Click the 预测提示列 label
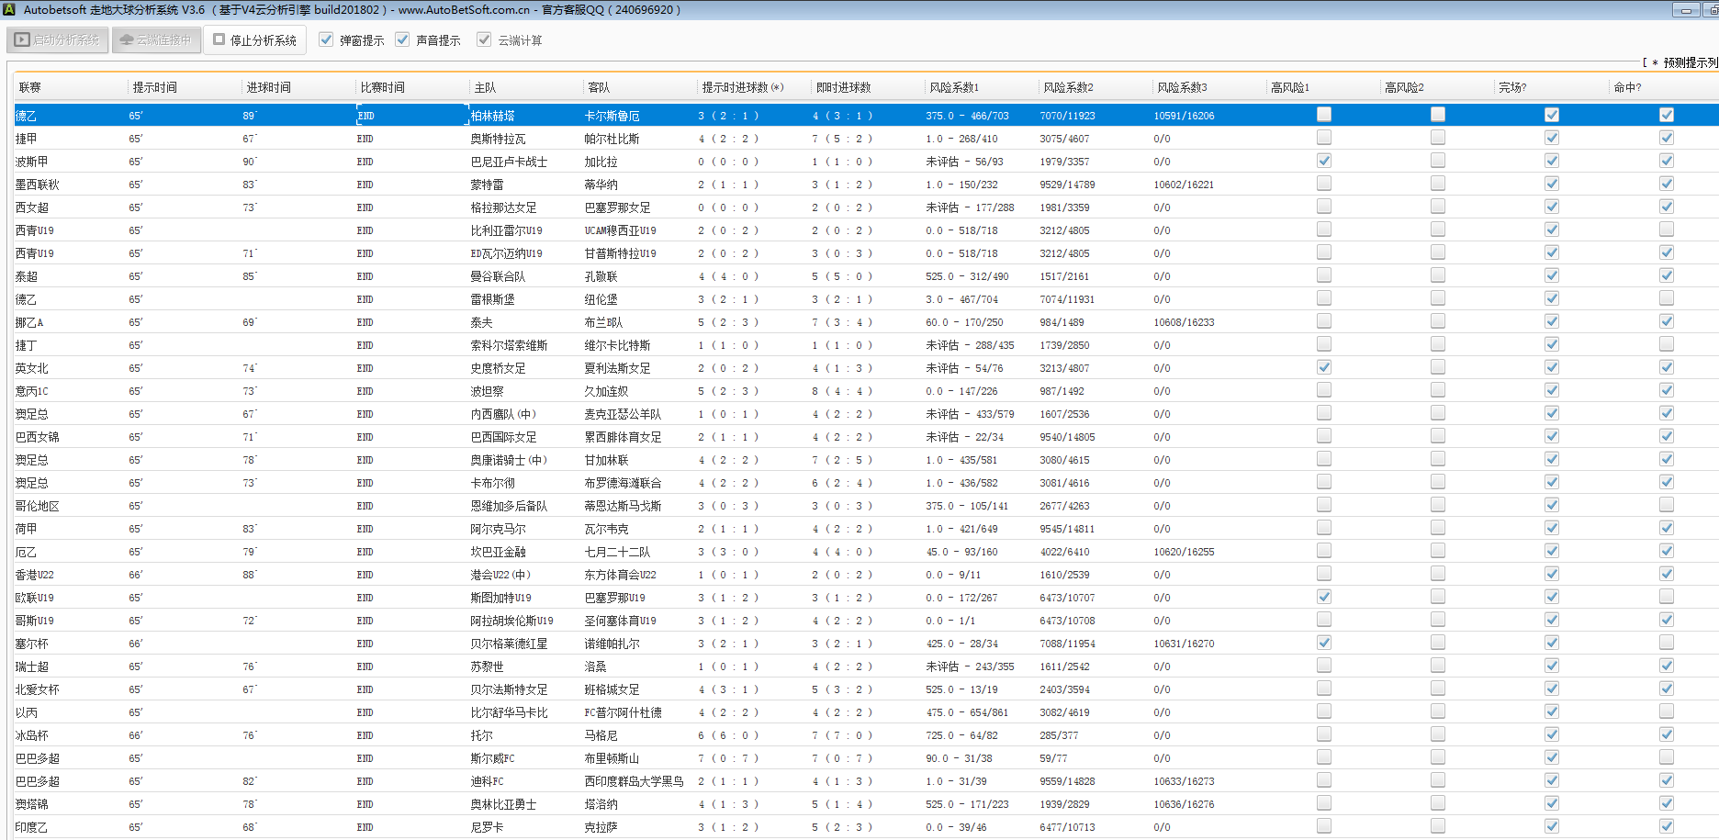1719x840 pixels. 1688,62
